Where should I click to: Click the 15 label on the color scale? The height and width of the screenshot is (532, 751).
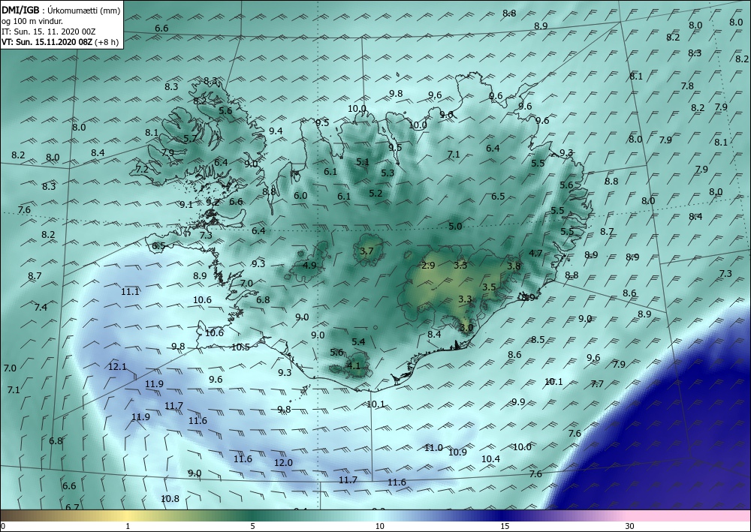point(505,526)
